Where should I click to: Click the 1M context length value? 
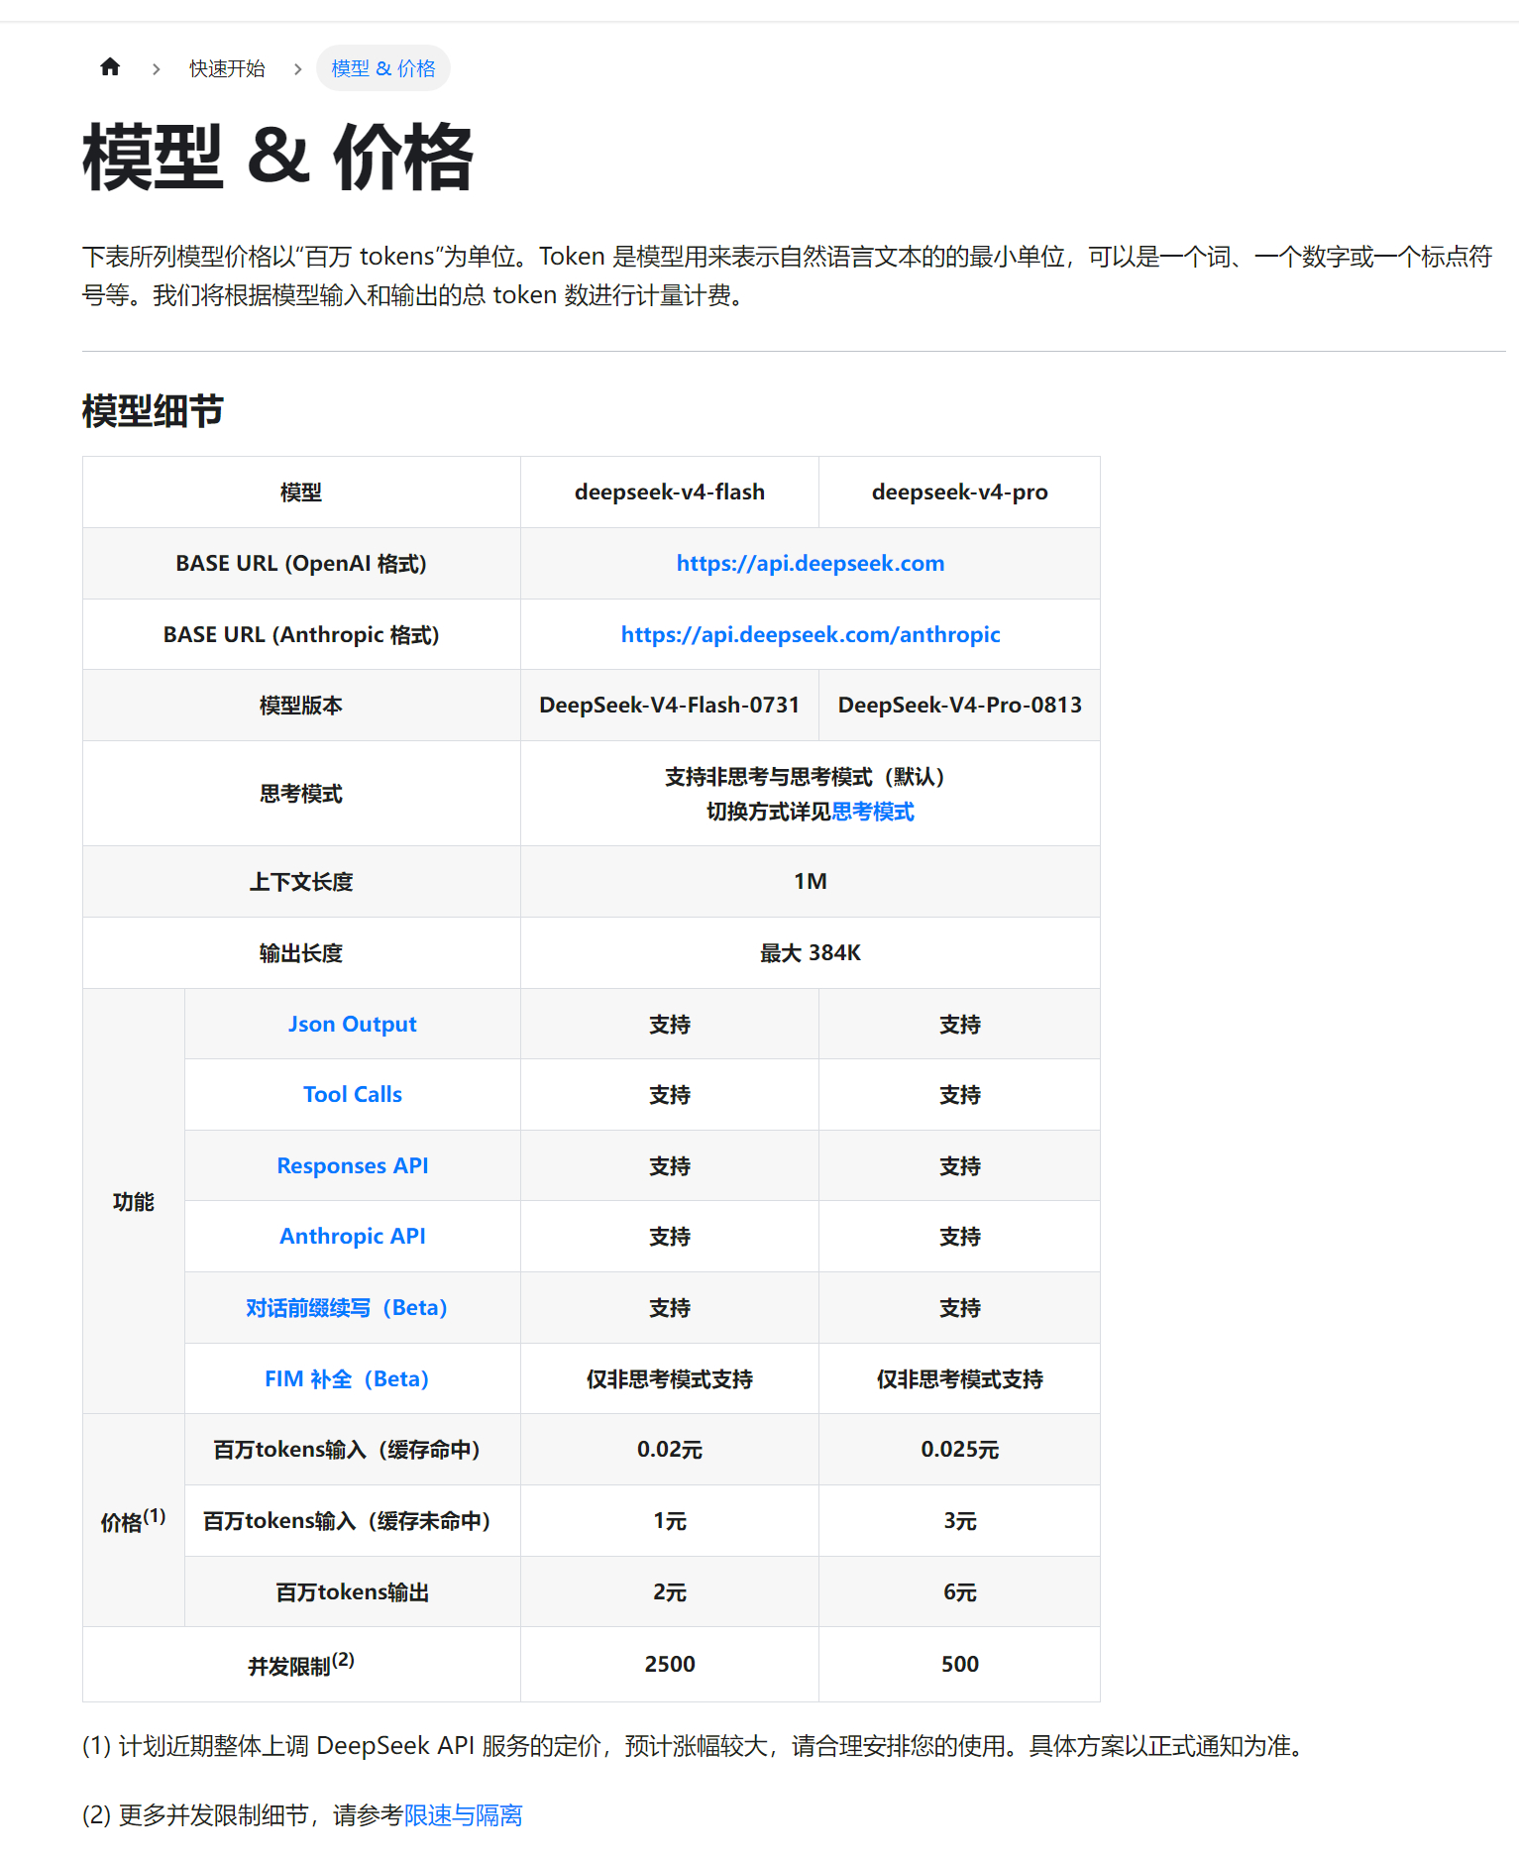[x=811, y=882]
